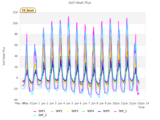Click the Jun 9 x-axis label
Viewport: 160px width, 120px height.
[103, 103]
